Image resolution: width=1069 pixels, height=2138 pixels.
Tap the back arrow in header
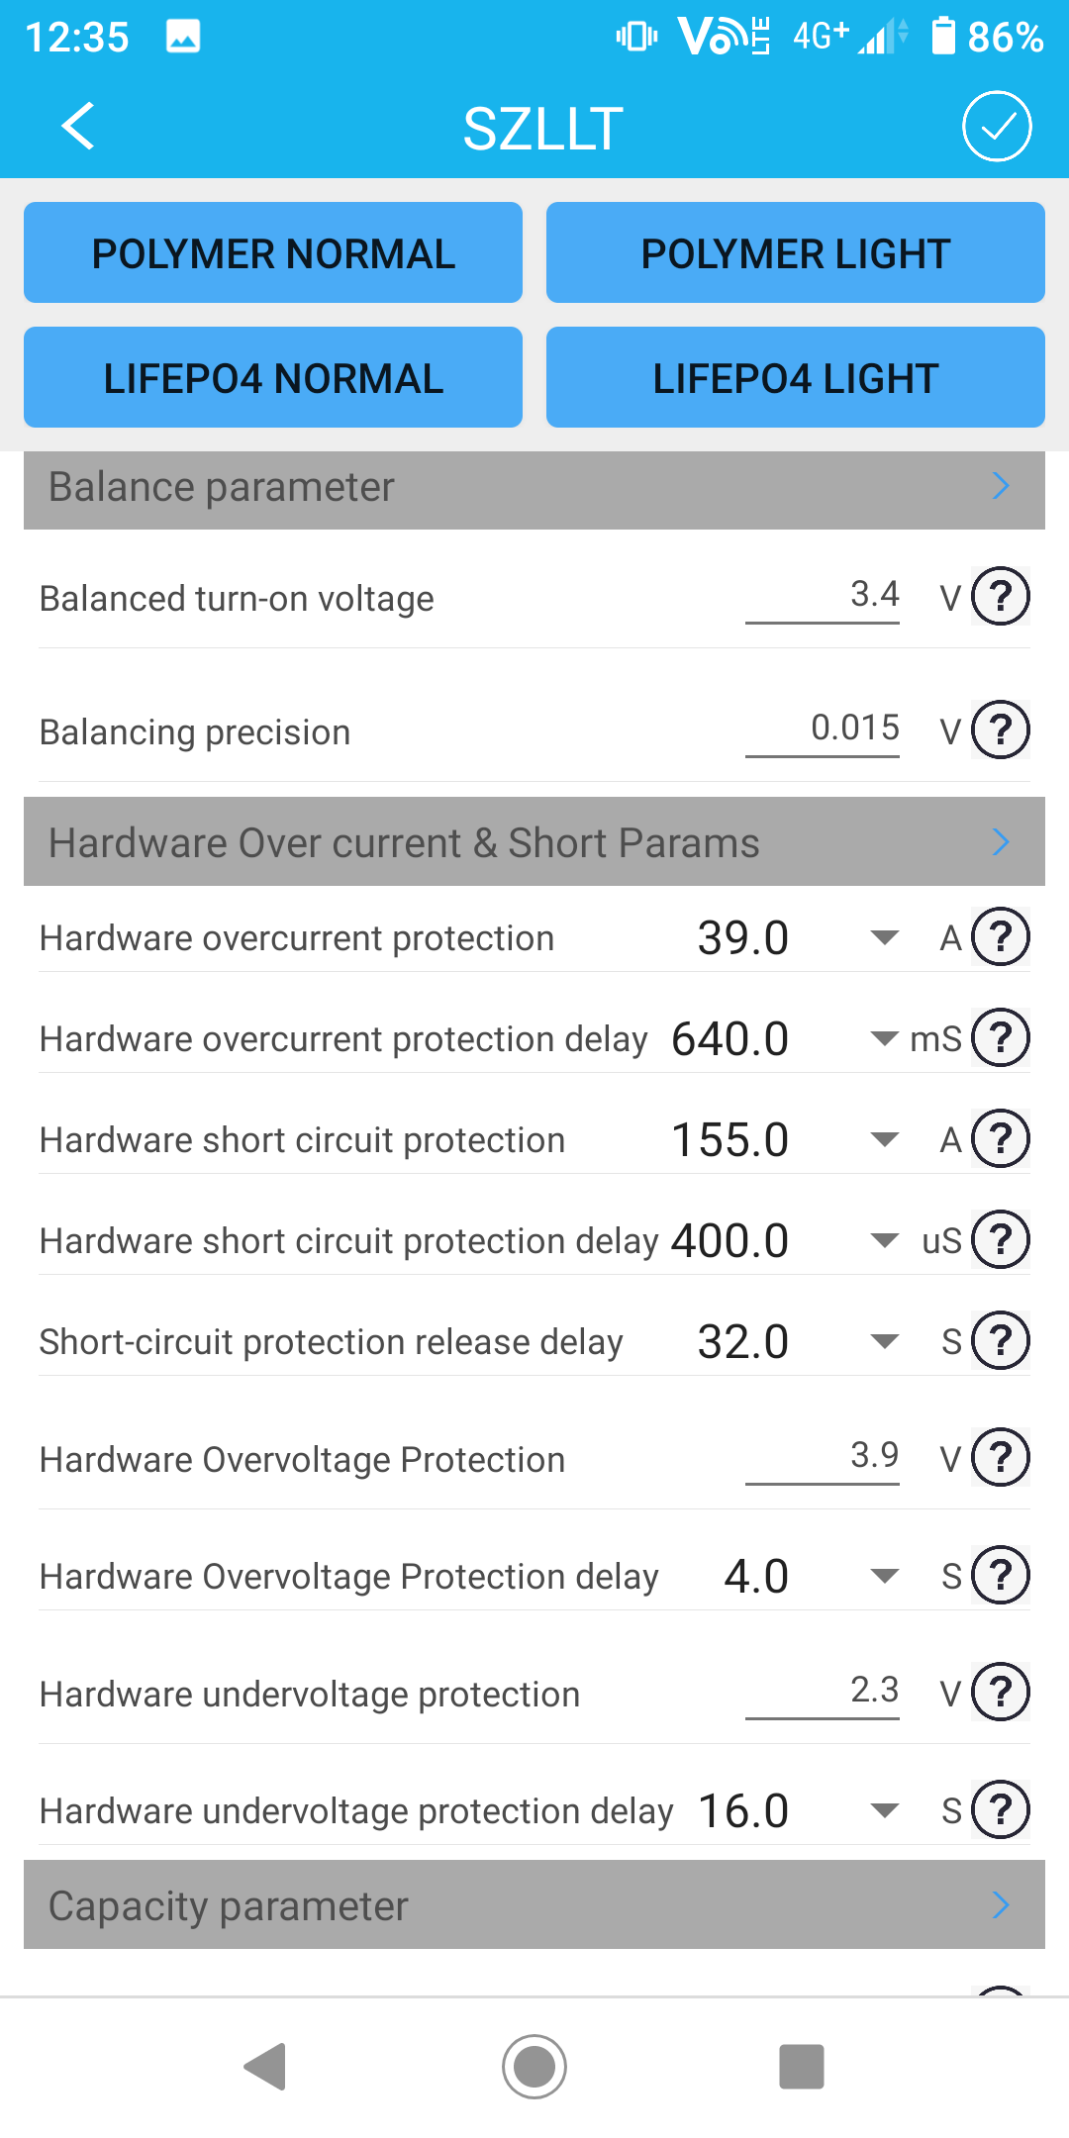(78, 127)
